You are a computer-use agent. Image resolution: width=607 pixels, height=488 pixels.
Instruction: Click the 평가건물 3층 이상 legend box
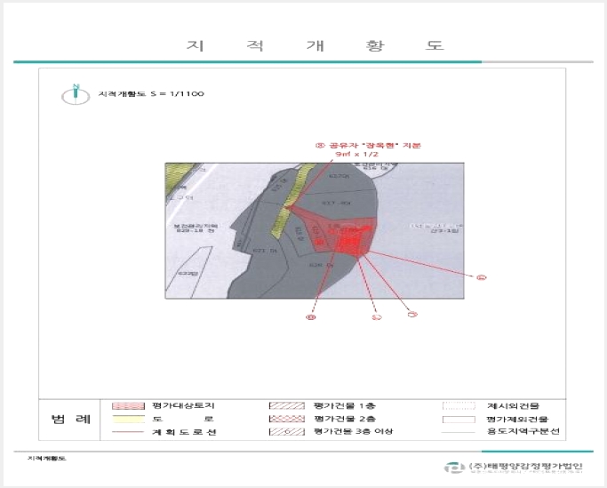[287, 431]
